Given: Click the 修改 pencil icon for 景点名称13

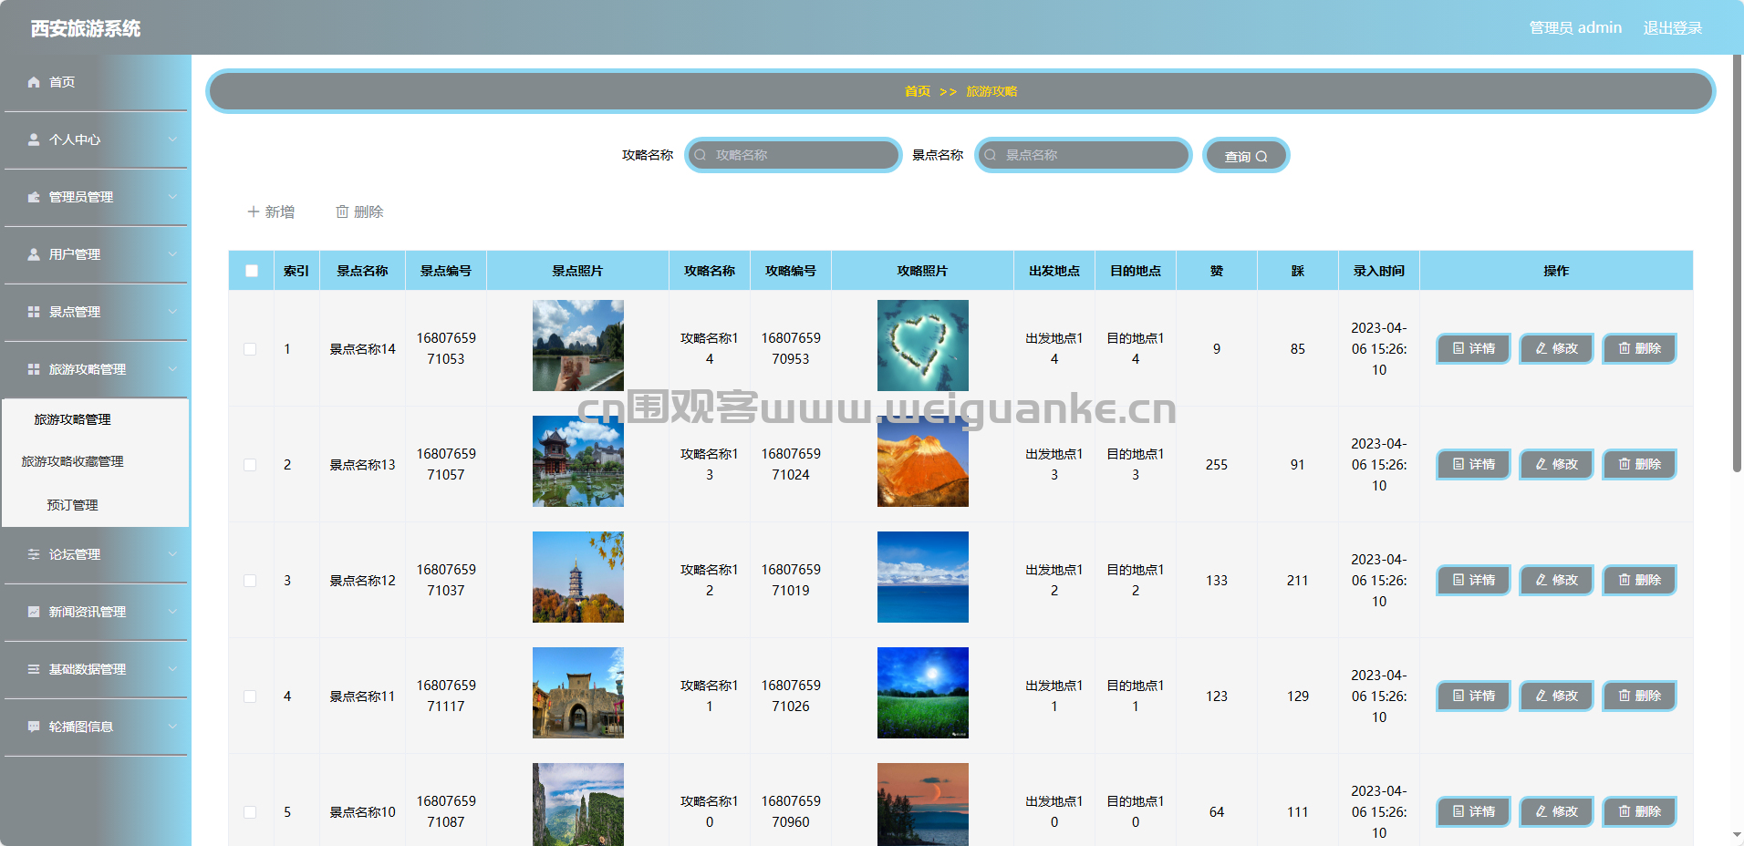Looking at the screenshot, I should click(x=1542, y=464).
